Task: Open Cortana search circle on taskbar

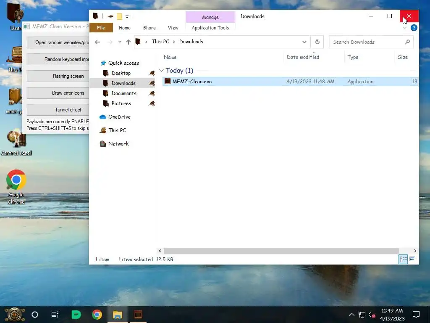Action: 35,315
